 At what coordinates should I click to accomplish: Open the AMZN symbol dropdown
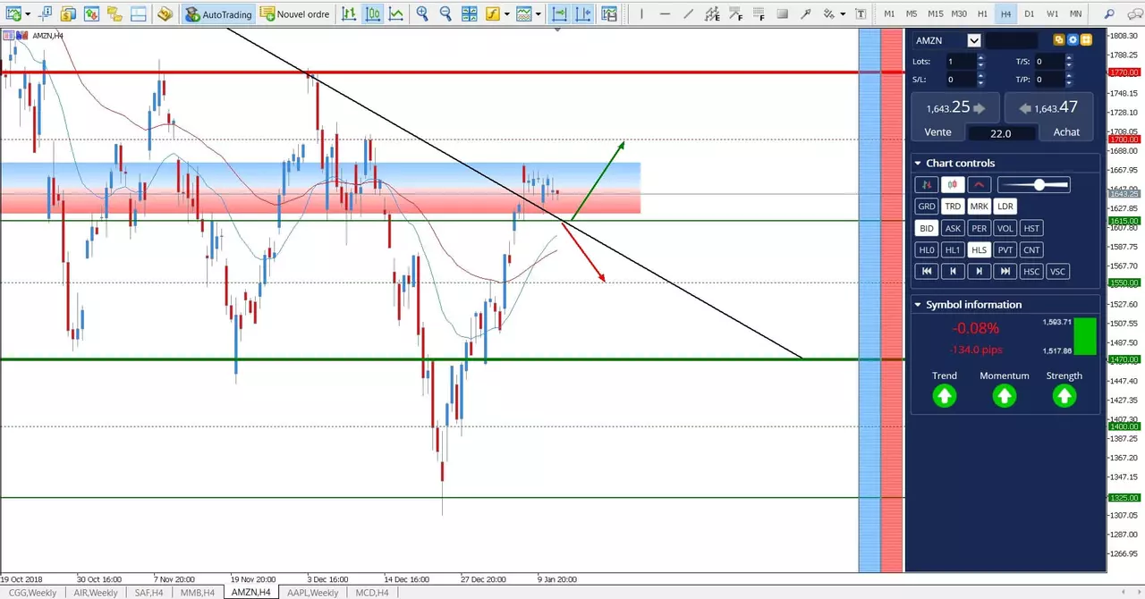[974, 40]
